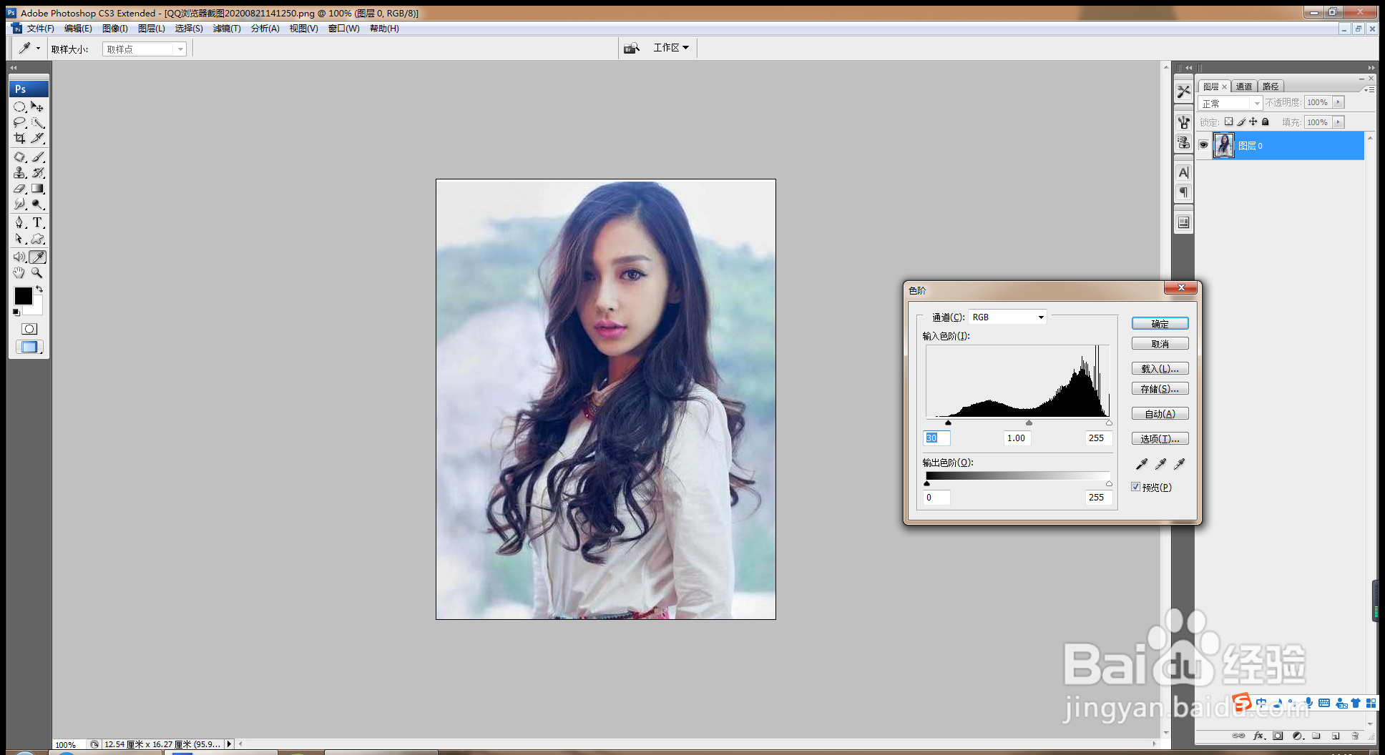This screenshot has width=1385, height=755.
Task: Select the Healing Brush tool
Action: click(x=19, y=157)
